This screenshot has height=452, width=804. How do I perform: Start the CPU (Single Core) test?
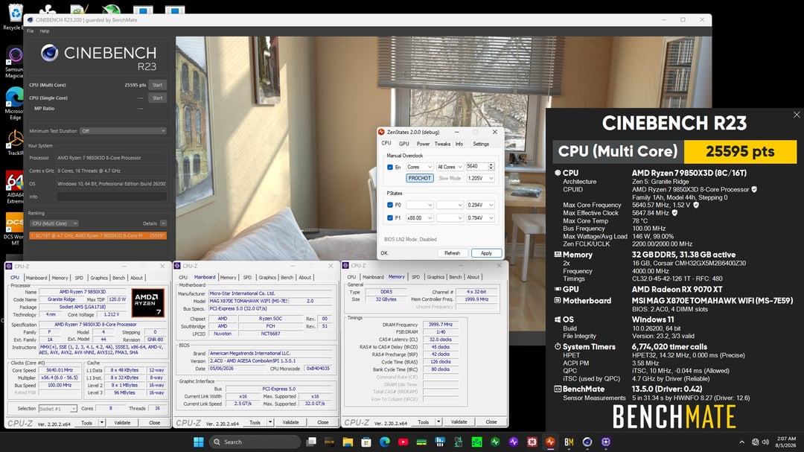(x=157, y=98)
